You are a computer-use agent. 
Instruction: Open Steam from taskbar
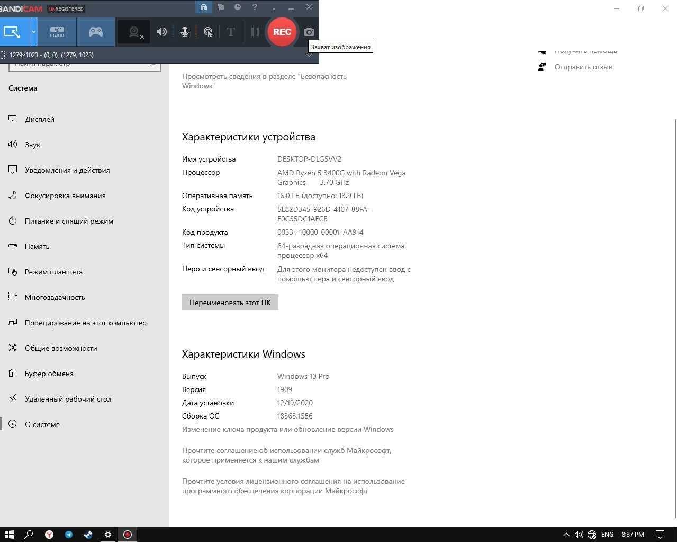(88, 534)
